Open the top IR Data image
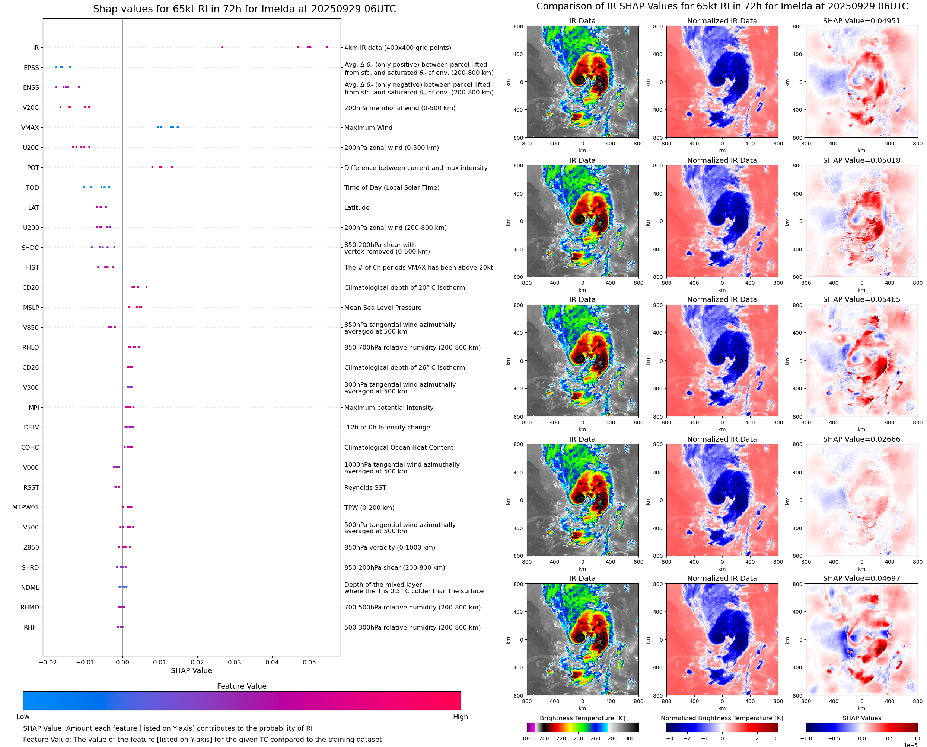The height and width of the screenshot is (747, 927). (582, 82)
